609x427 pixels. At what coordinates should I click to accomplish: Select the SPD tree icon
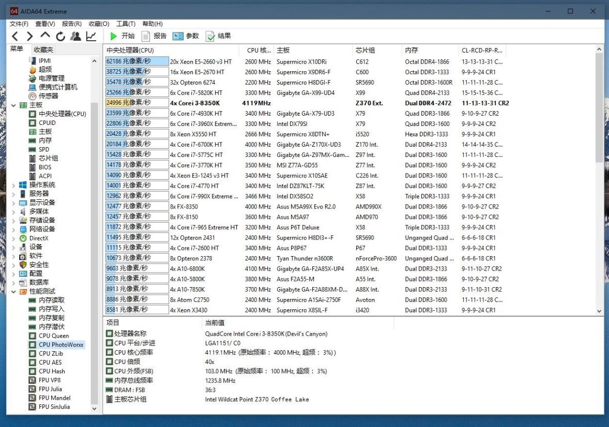[33, 149]
